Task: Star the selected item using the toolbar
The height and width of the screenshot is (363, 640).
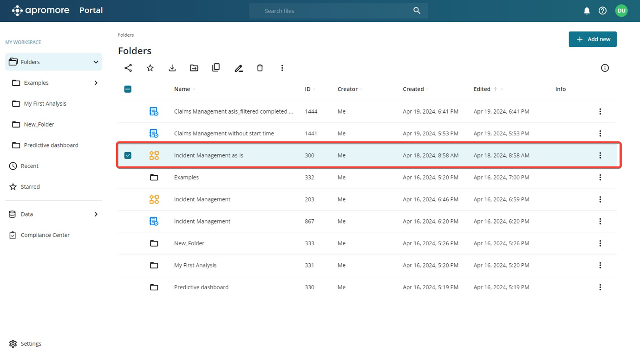Action: click(150, 68)
